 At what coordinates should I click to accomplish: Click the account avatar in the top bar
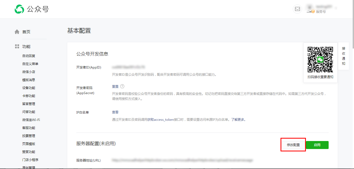click(309, 7)
